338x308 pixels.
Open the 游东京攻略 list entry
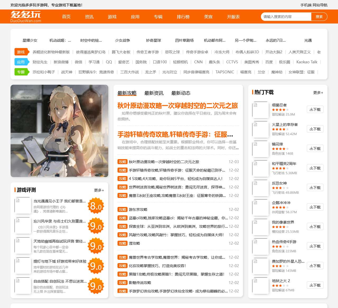[x=138, y=210]
